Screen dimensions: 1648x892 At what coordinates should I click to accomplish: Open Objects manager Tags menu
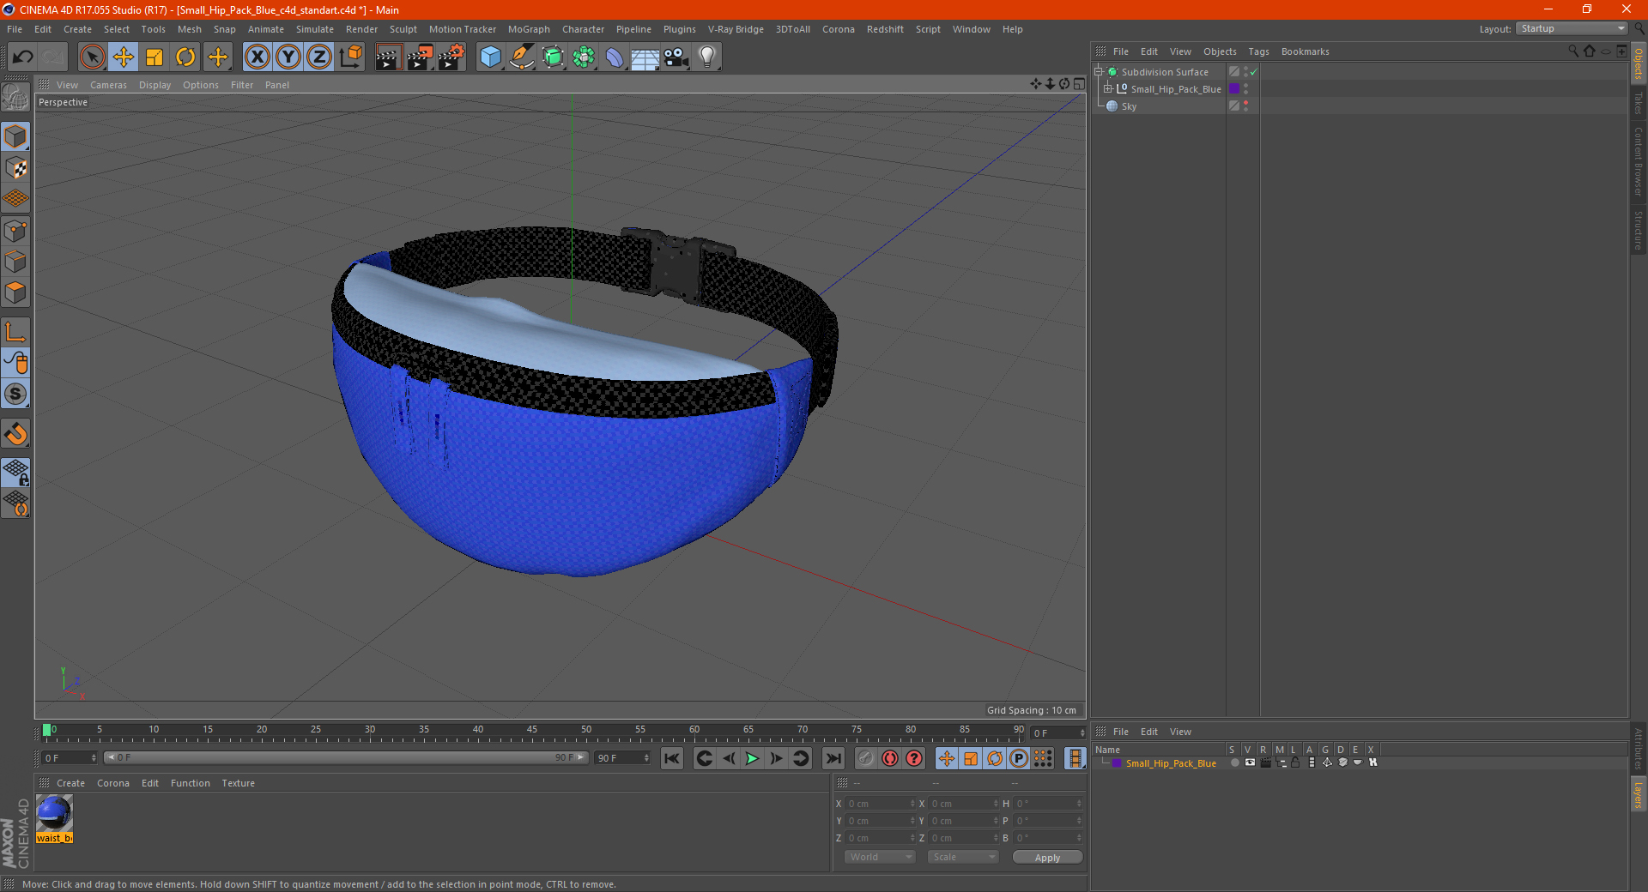(1258, 51)
